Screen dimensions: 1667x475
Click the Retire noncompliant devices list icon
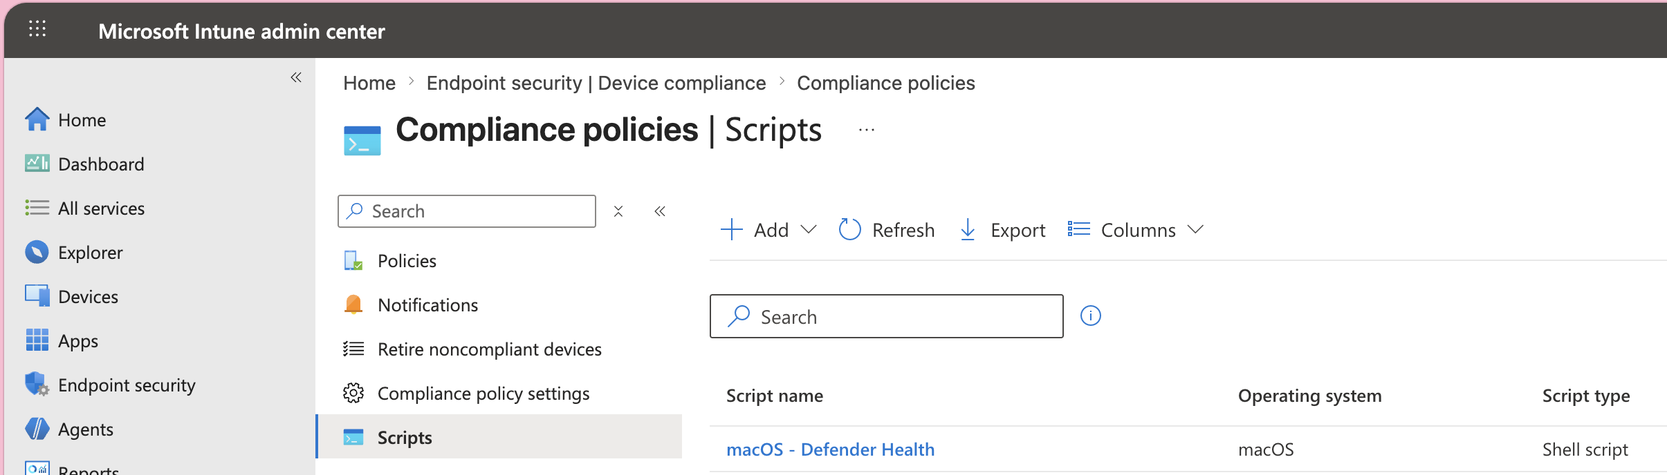(353, 349)
